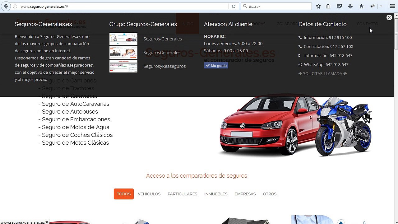Click the mobile icon beside Información: 645 918 647
The image size is (398, 224).
[299, 55]
